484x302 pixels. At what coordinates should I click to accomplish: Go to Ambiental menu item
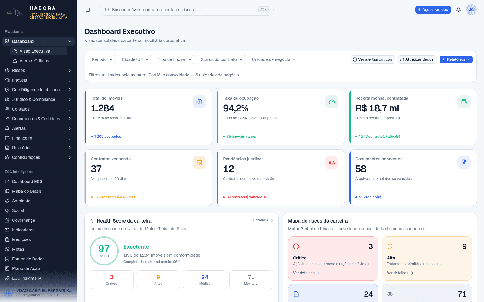pos(38,201)
